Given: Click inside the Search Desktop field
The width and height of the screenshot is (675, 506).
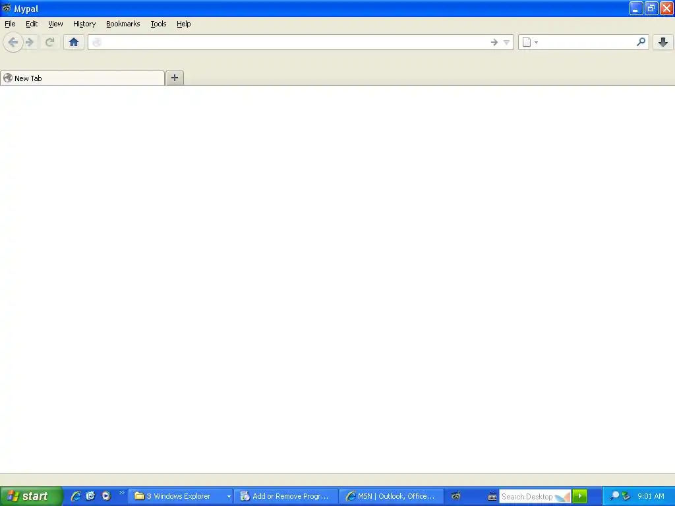Looking at the screenshot, I should point(535,497).
